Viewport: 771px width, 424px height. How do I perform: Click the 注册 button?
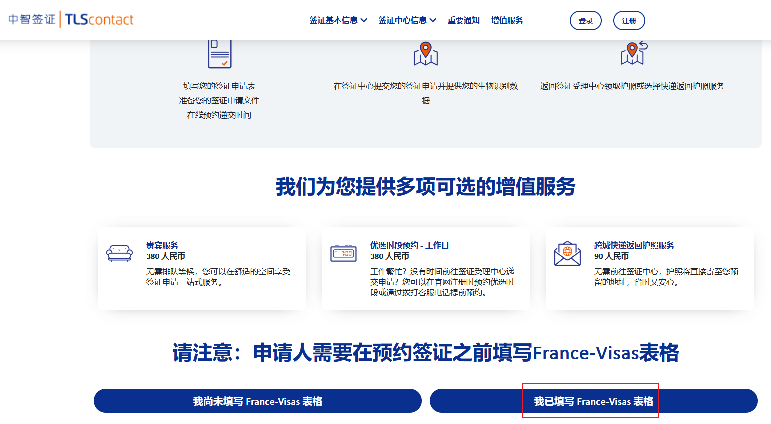(x=629, y=21)
